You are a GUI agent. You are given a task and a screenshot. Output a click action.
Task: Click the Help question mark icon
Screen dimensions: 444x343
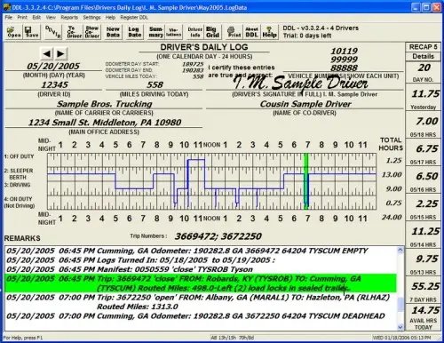click(269, 32)
